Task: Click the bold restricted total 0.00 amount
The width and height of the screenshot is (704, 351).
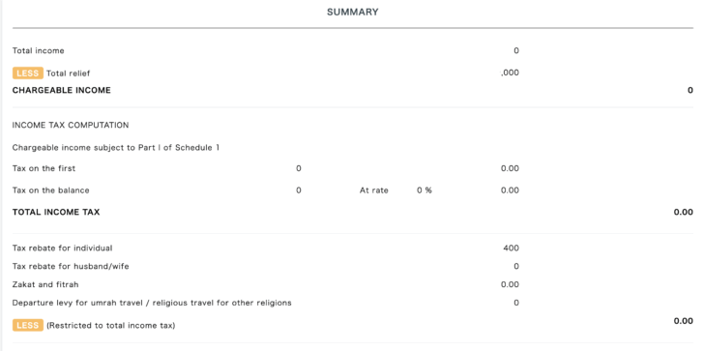Action: click(684, 321)
